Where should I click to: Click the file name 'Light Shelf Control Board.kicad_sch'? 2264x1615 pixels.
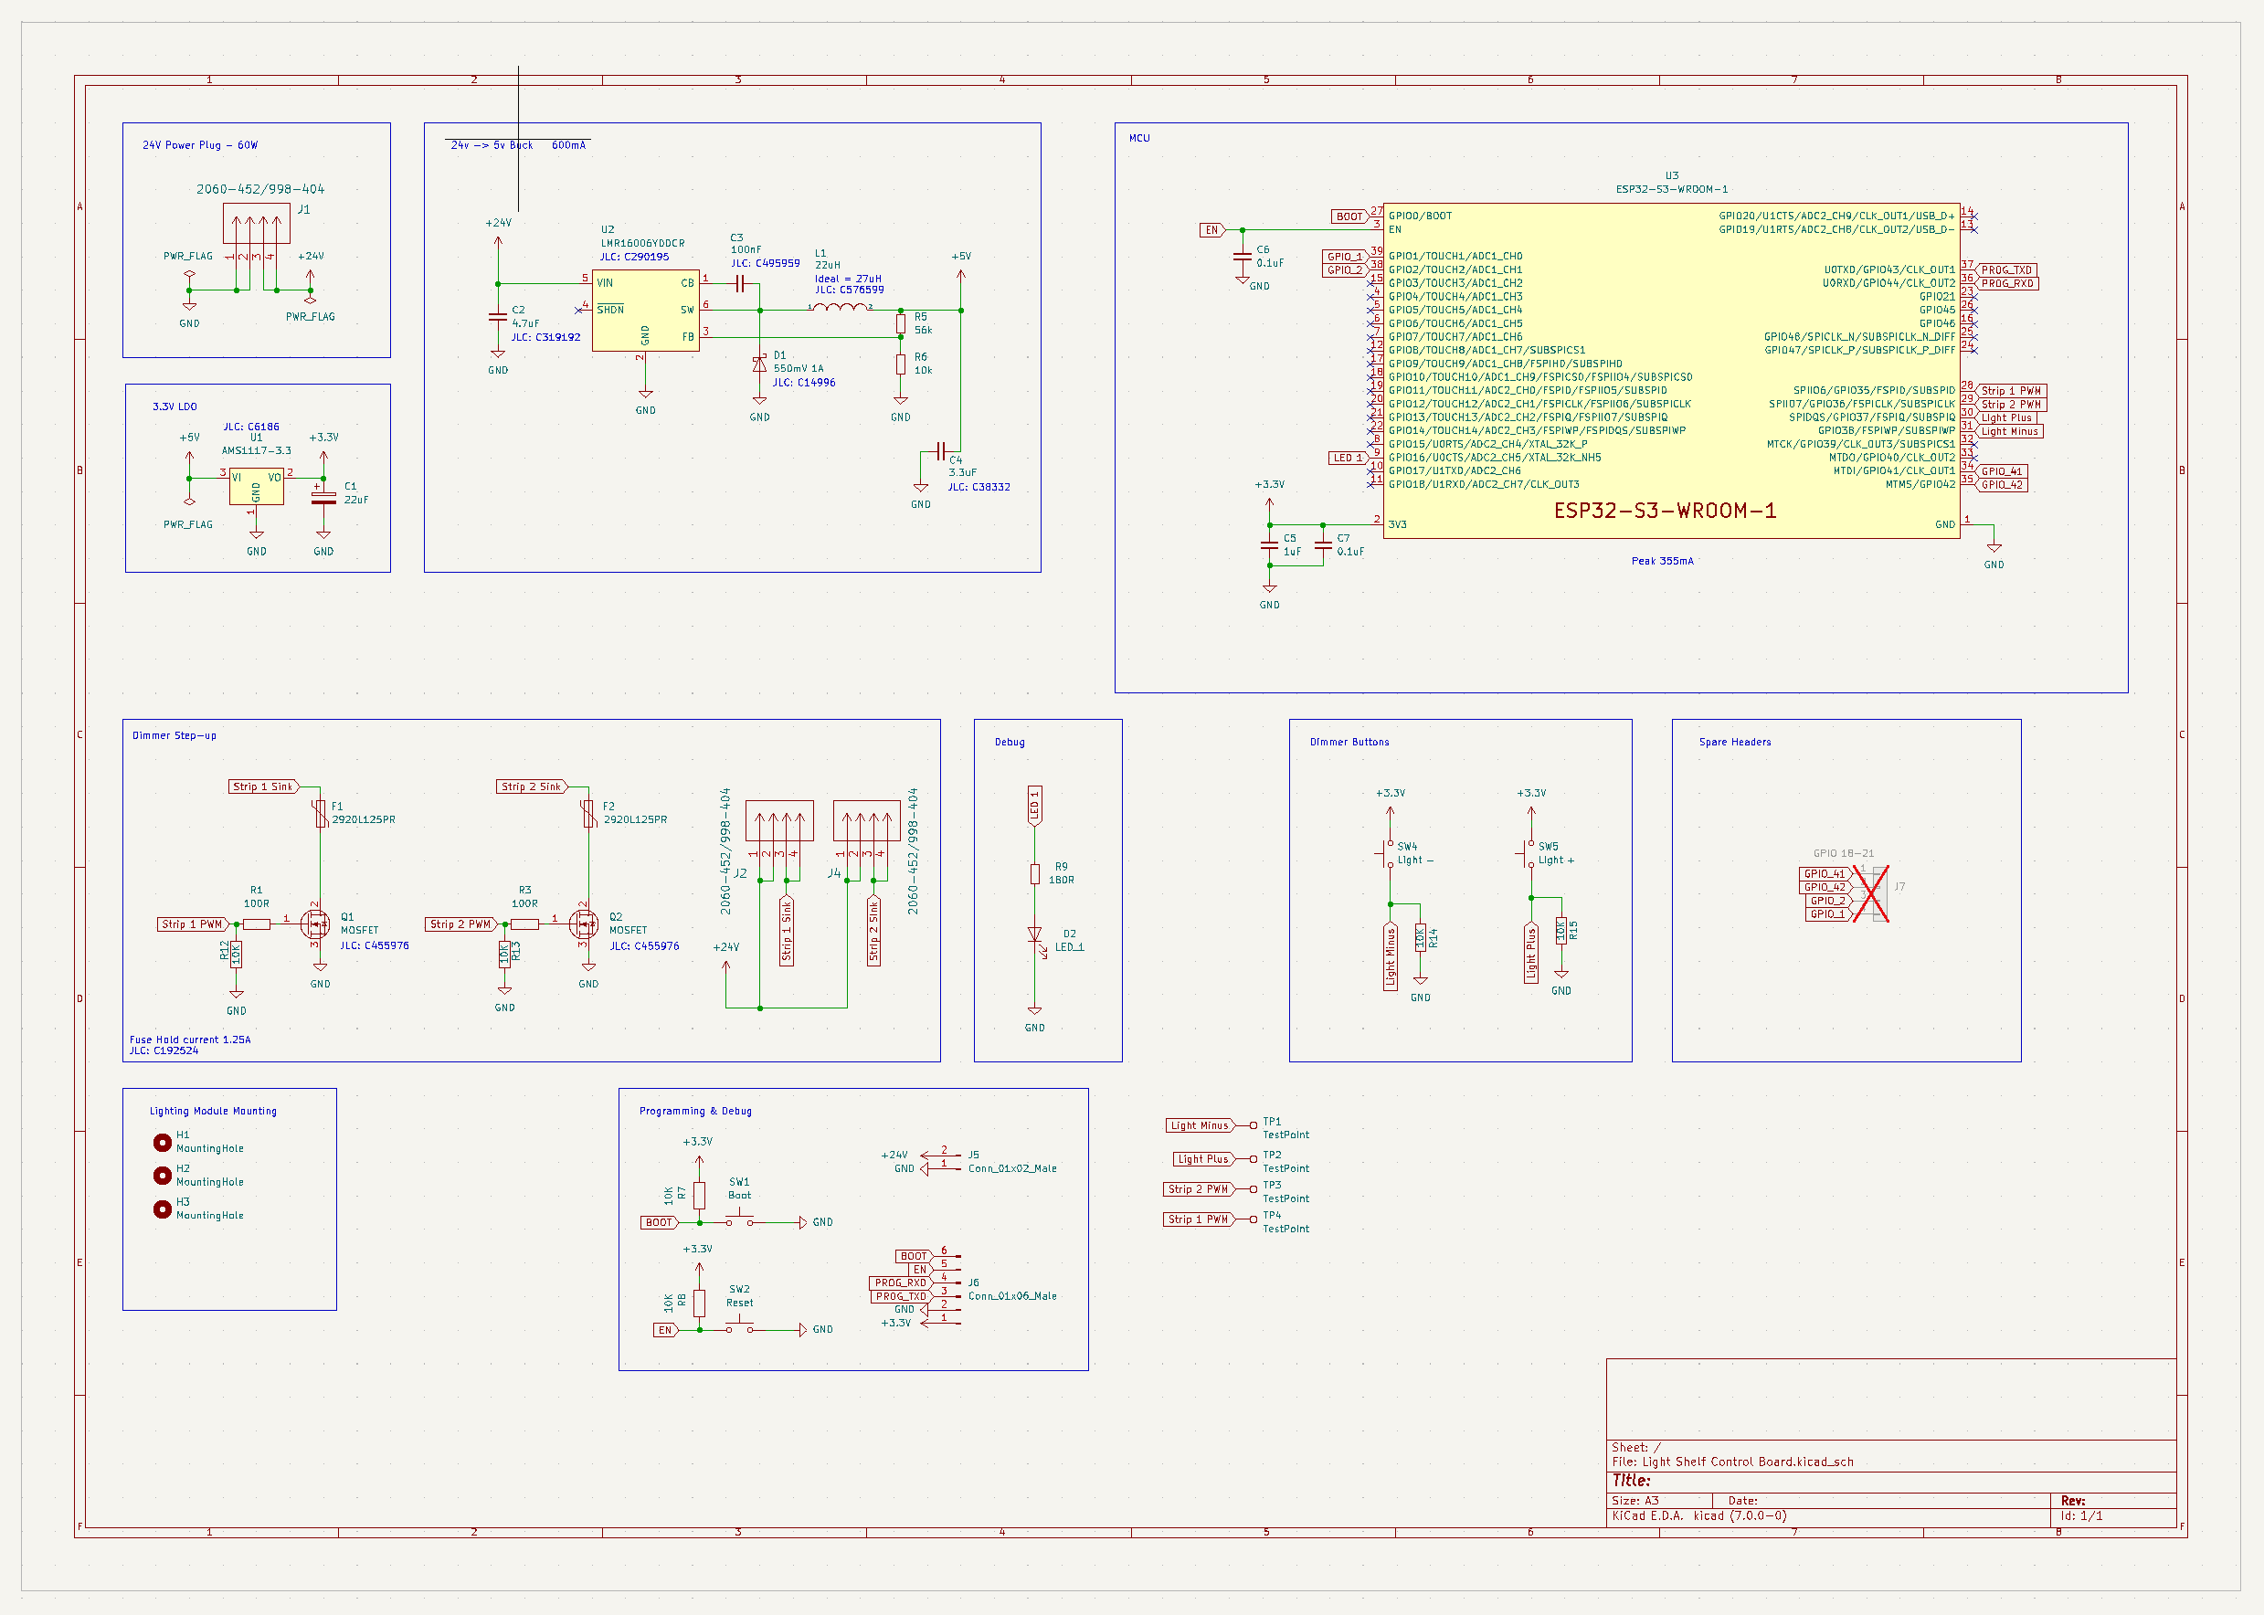(1748, 1462)
